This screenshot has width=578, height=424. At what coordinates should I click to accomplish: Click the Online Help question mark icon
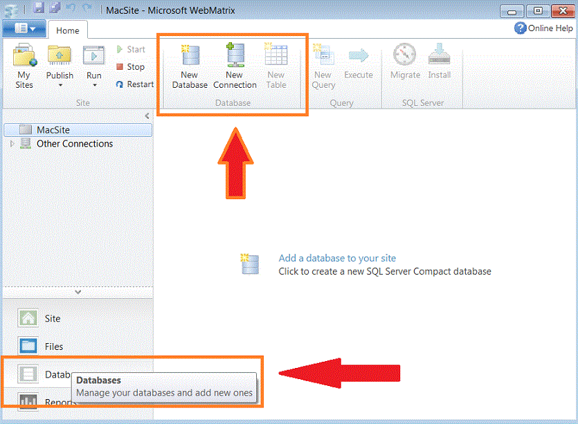point(520,28)
